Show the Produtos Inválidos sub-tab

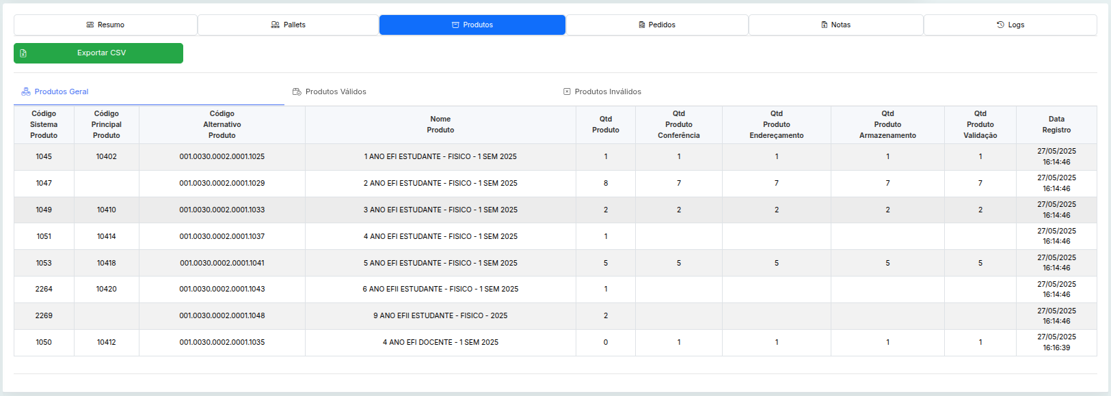607,91
